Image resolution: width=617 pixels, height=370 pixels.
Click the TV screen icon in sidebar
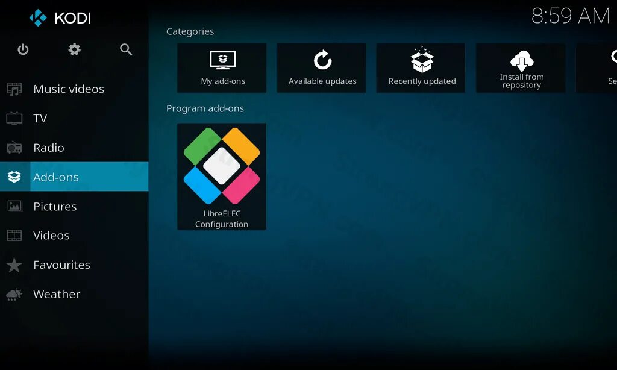(14, 118)
